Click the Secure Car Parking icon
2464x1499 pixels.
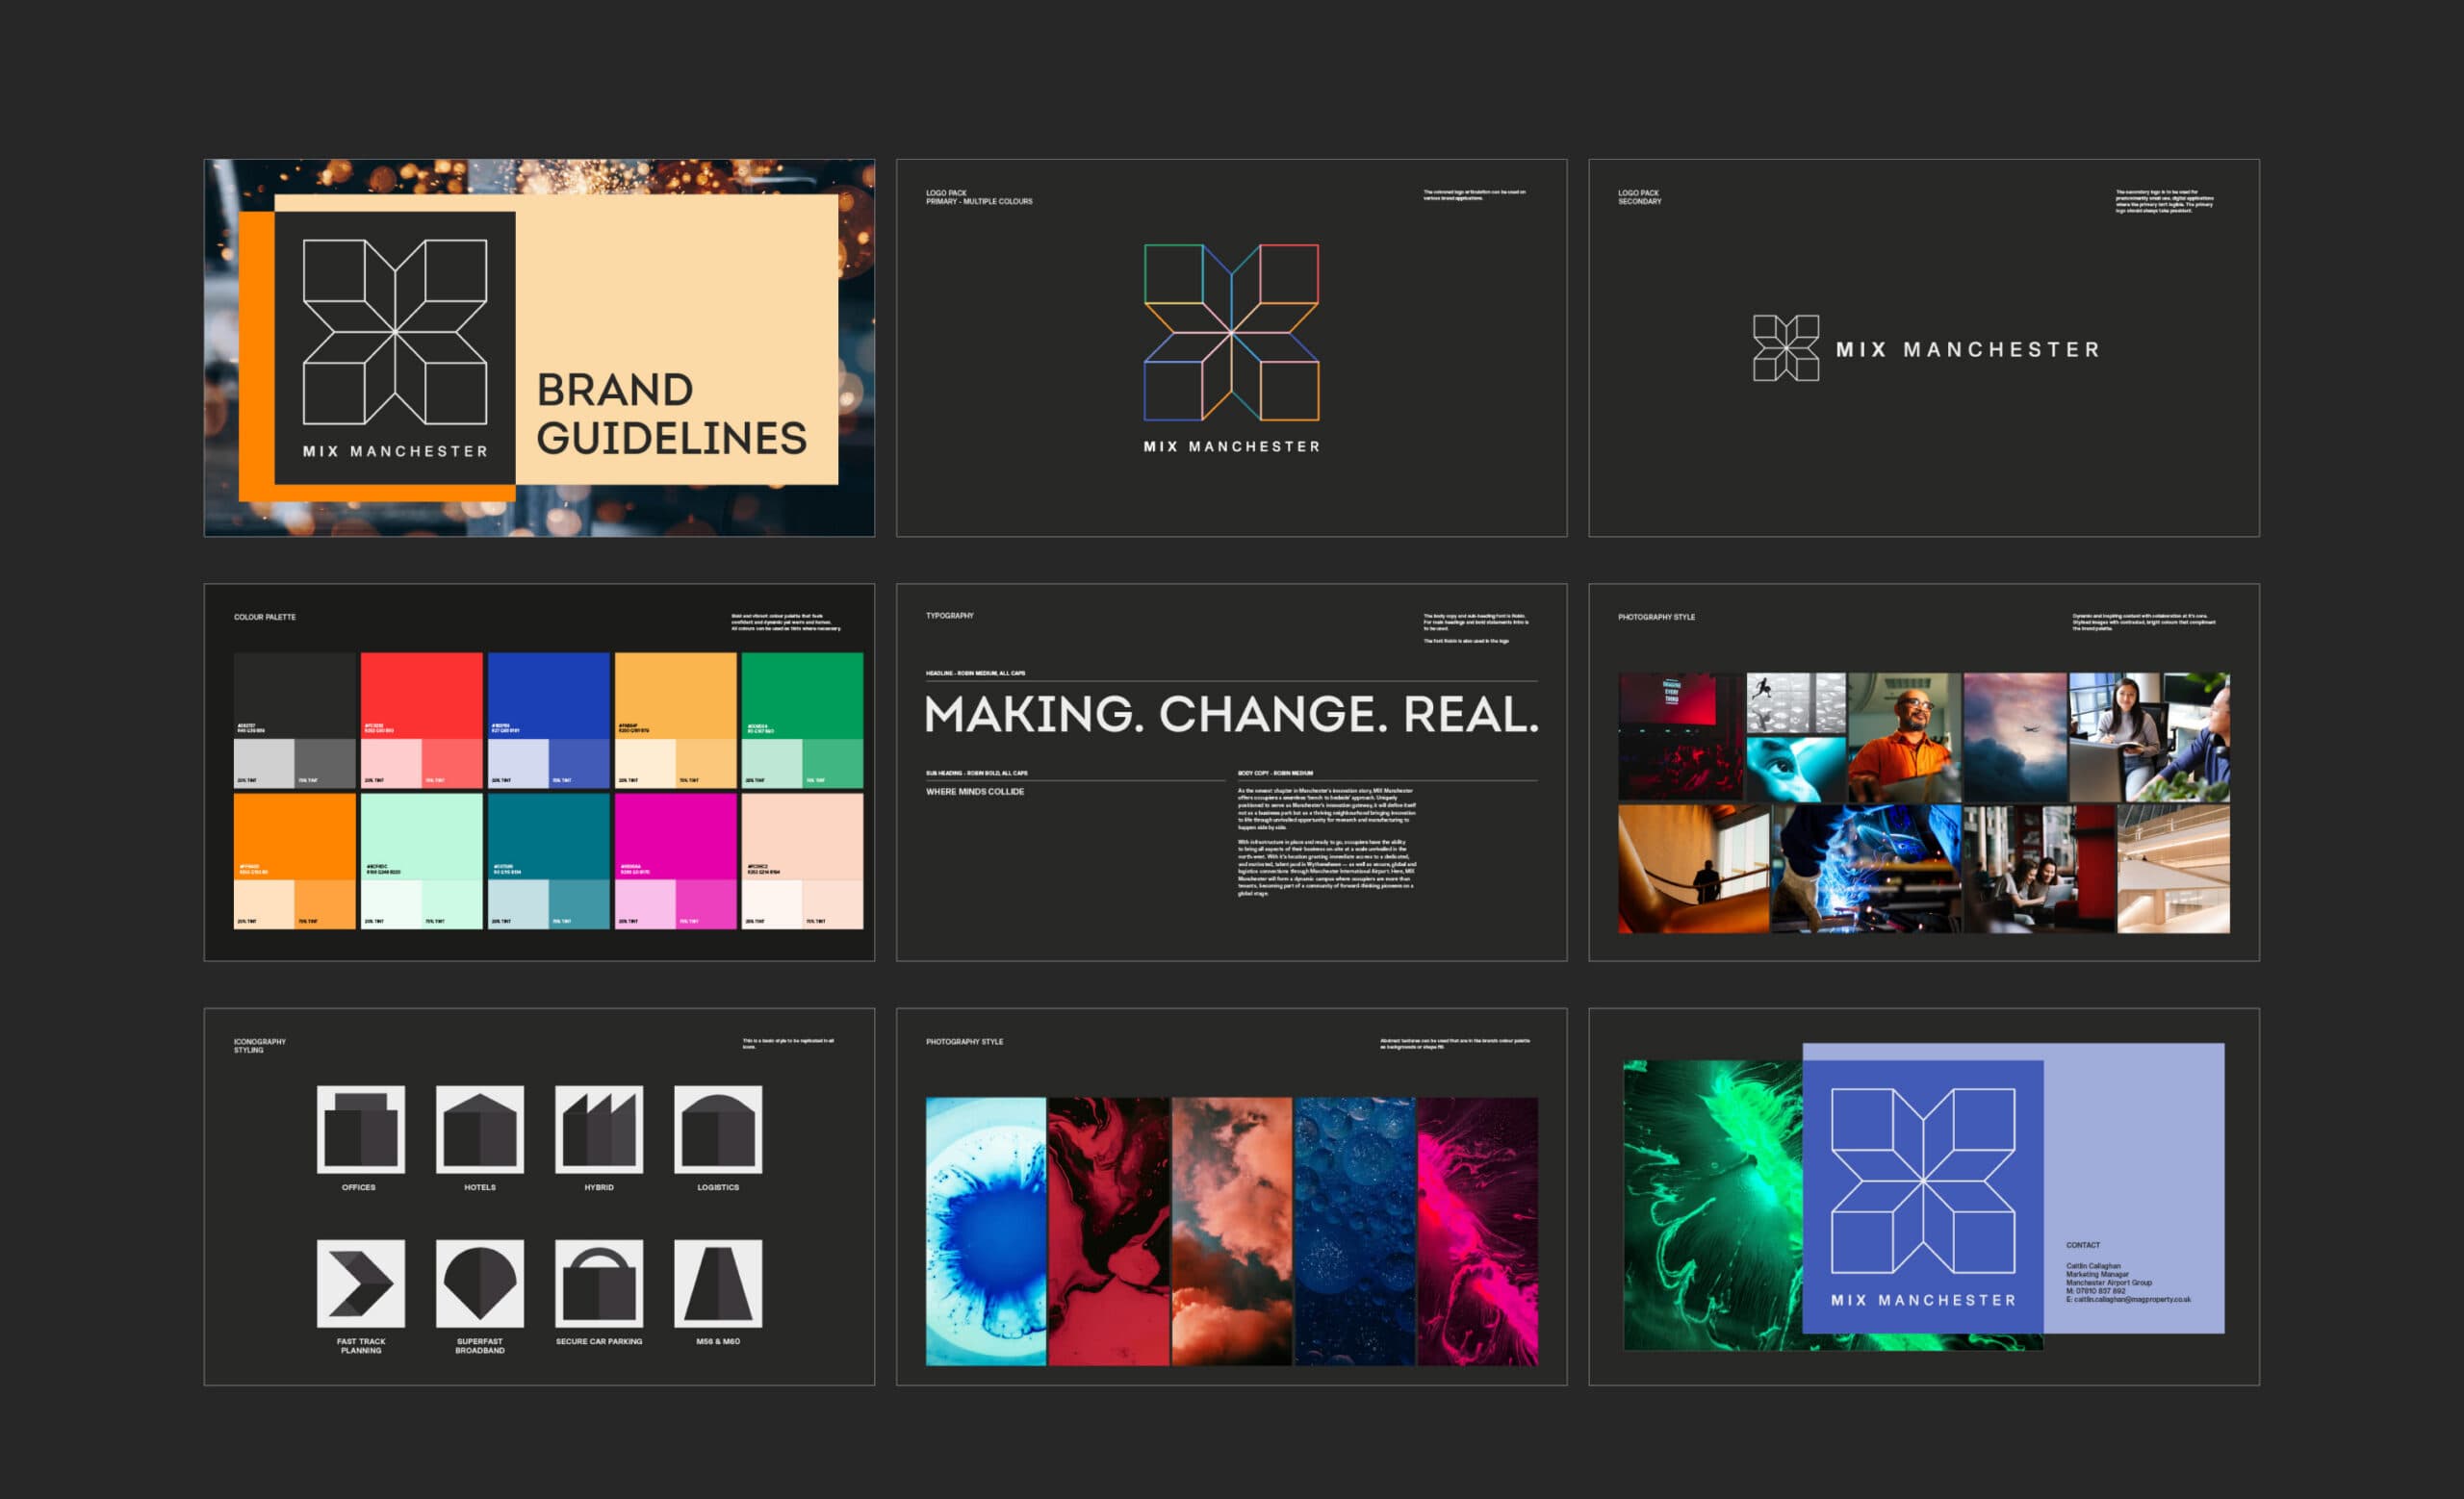coord(599,1283)
